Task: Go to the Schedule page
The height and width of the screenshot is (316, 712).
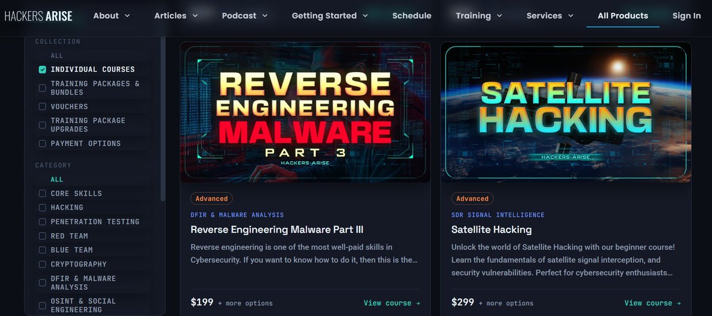Action: (x=412, y=16)
